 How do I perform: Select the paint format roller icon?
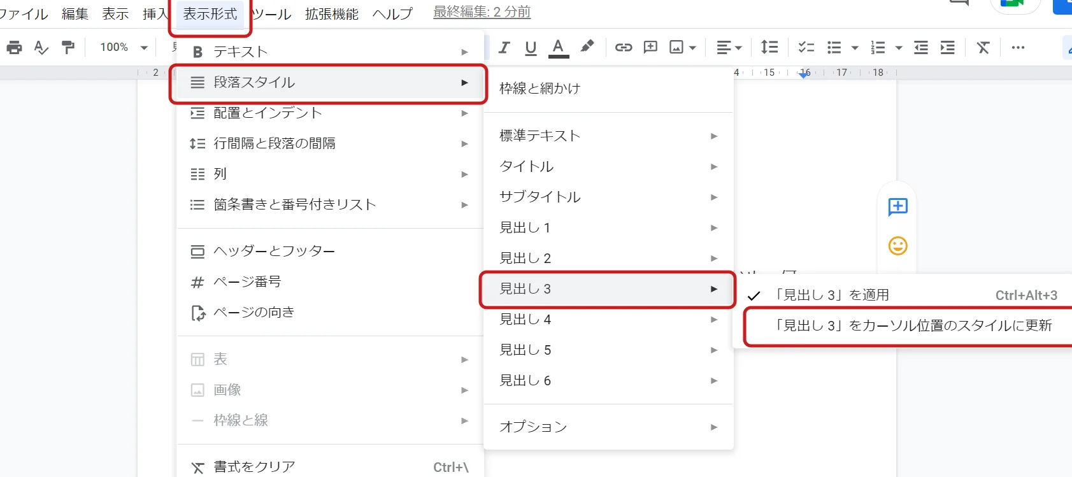[x=68, y=47]
